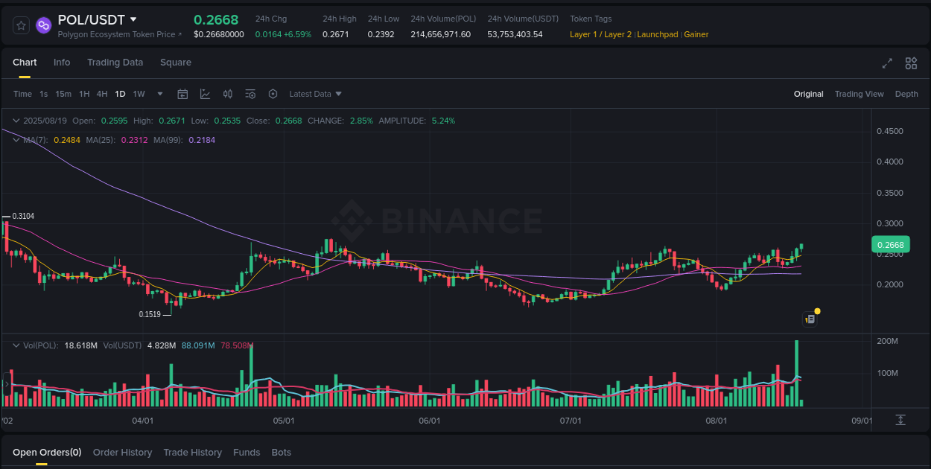Viewport: 931px width, 469px height.
Task: Click the Gainer token tag
Action: (x=696, y=34)
